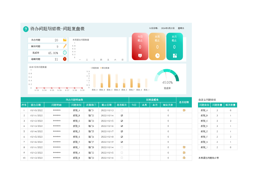Tick the 是否解决 checkbox in row 9
The image size is (265, 188).
click(x=122, y=153)
